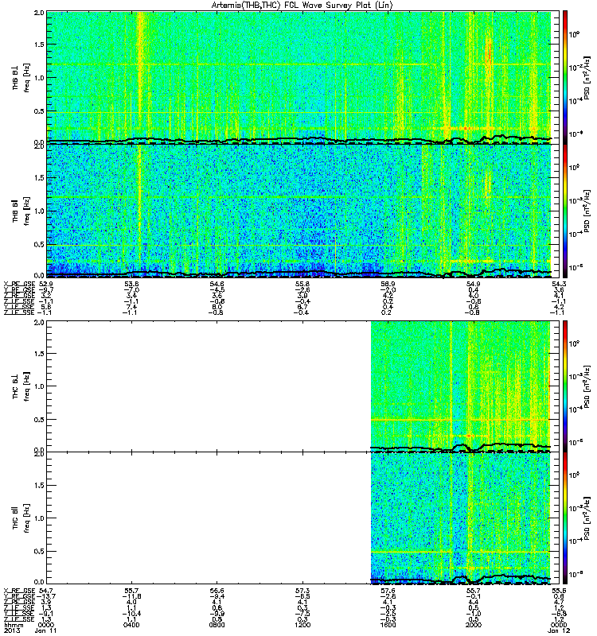Screen dimensions: 597x636
Task: Click the '10⁻⁴' color bar tick of THC B∥ panel
Action: pos(574,541)
